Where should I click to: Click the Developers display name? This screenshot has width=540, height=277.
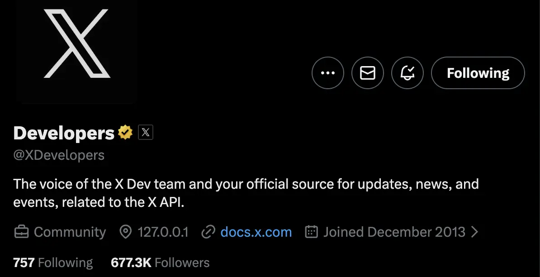(64, 133)
